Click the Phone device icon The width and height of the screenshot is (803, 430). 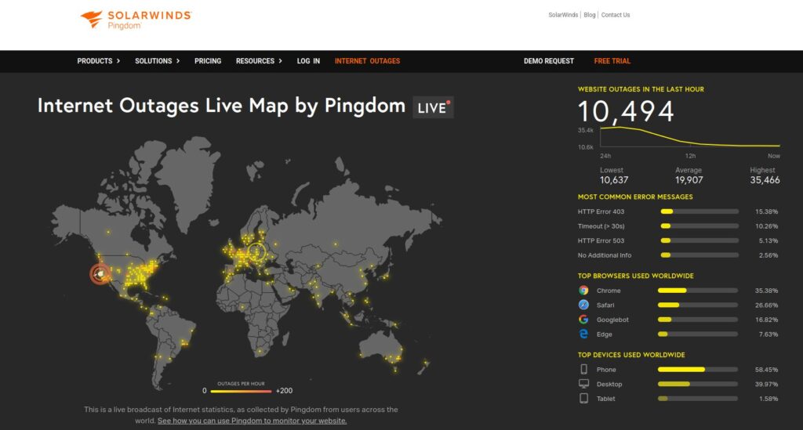(x=583, y=369)
